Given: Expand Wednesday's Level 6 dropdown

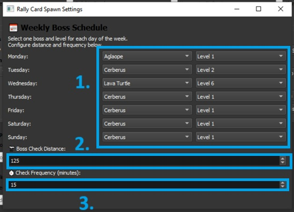Looking at the screenshot, I should click(x=241, y=83).
